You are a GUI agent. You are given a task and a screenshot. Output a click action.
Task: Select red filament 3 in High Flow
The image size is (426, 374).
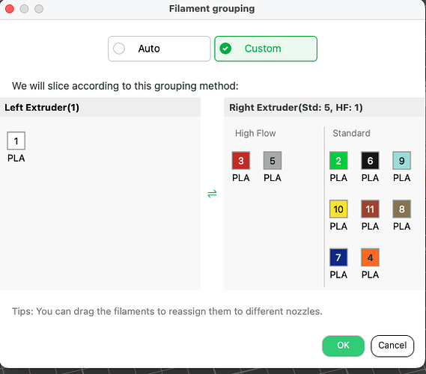click(241, 160)
